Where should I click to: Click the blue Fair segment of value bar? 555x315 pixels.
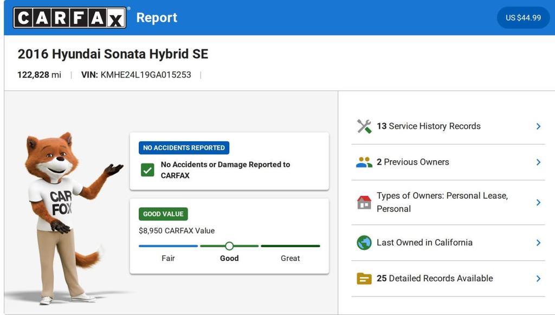pos(168,246)
